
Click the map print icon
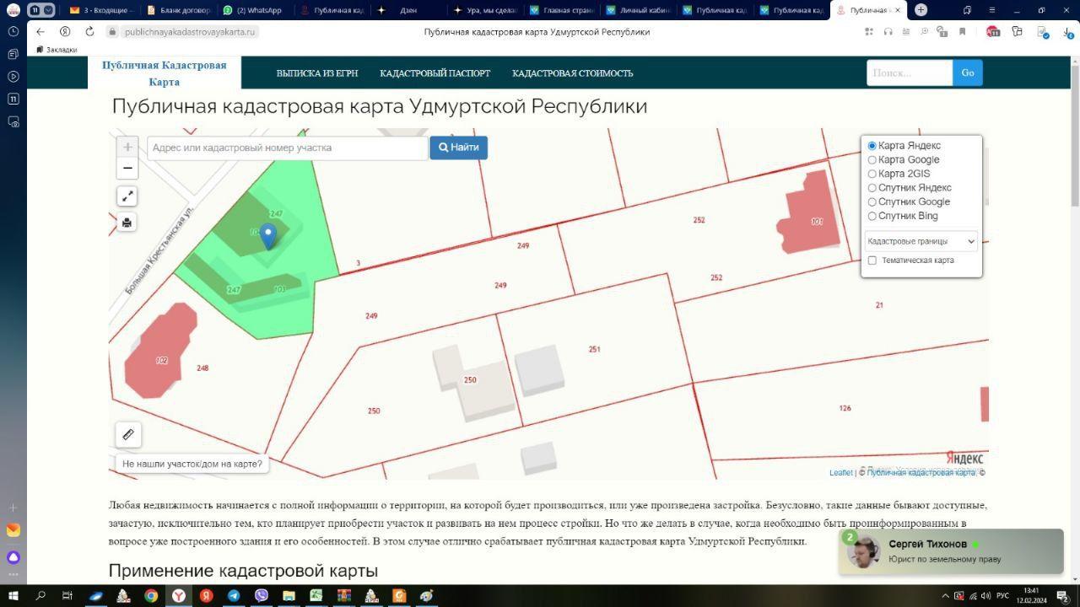pyautogui.click(x=127, y=223)
